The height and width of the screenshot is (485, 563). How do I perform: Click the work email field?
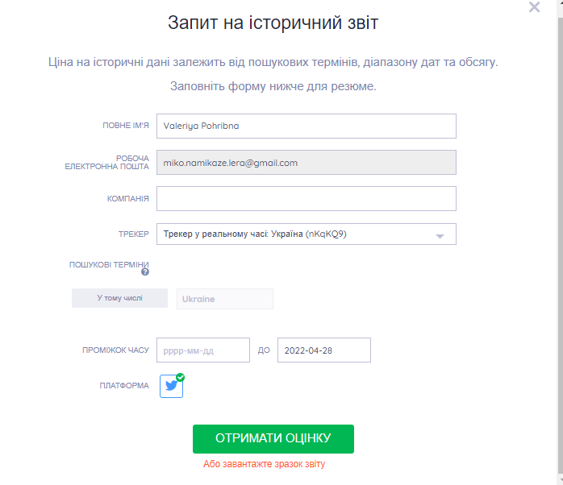coord(307,163)
